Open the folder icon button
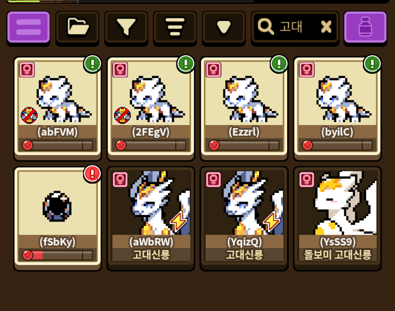The height and width of the screenshot is (311, 395). (77, 27)
